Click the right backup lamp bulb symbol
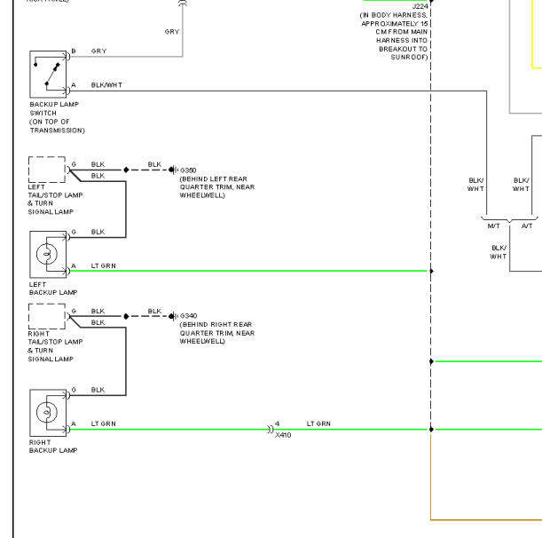Screen dimensions: 542x538 tap(48, 413)
